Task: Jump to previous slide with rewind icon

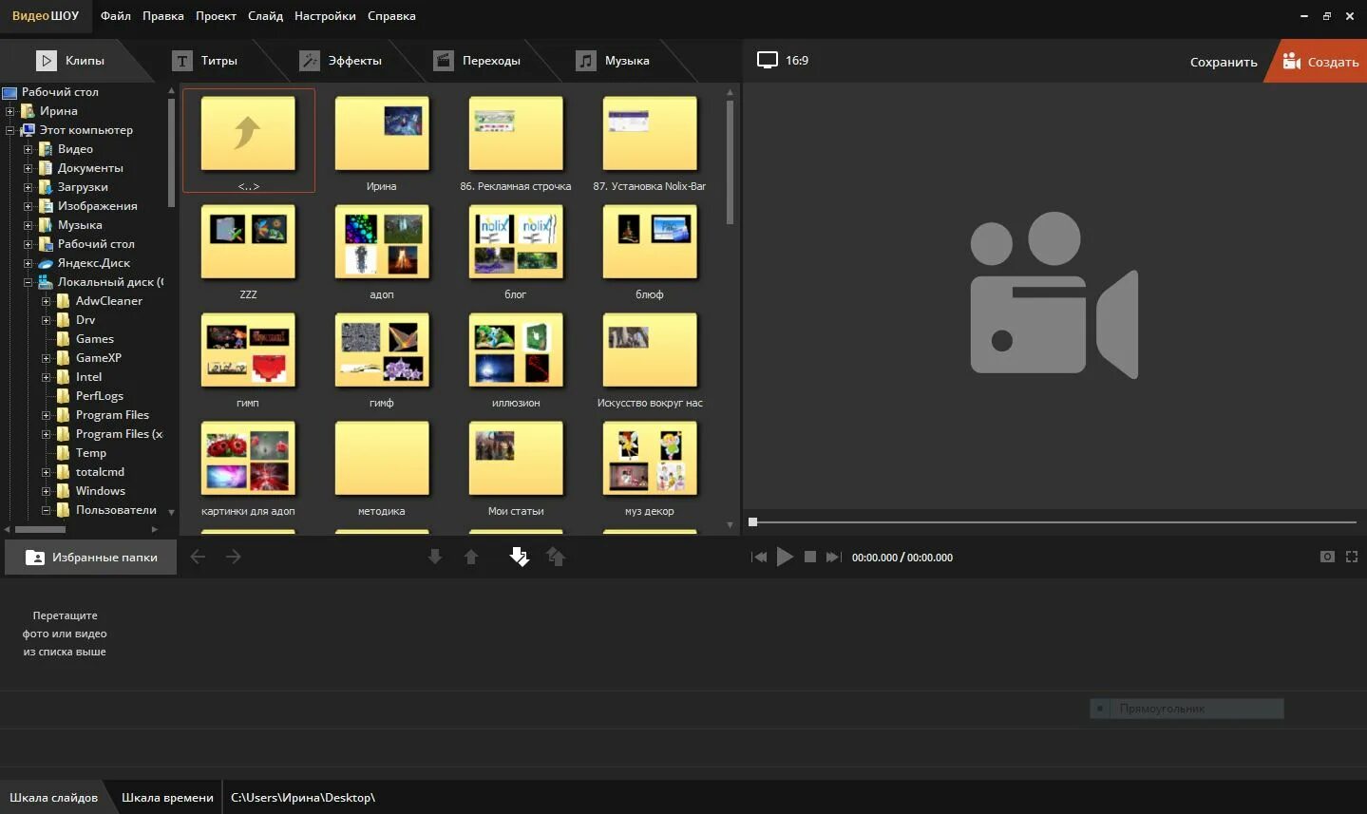Action: tap(759, 558)
